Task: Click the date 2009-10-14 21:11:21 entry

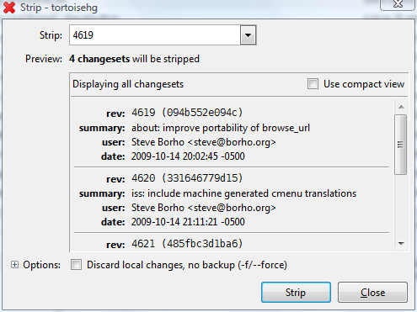Action: tap(188, 222)
